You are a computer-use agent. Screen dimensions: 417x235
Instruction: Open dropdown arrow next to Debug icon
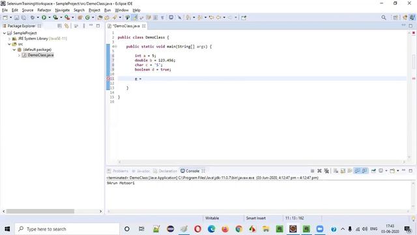click(38, 18)
